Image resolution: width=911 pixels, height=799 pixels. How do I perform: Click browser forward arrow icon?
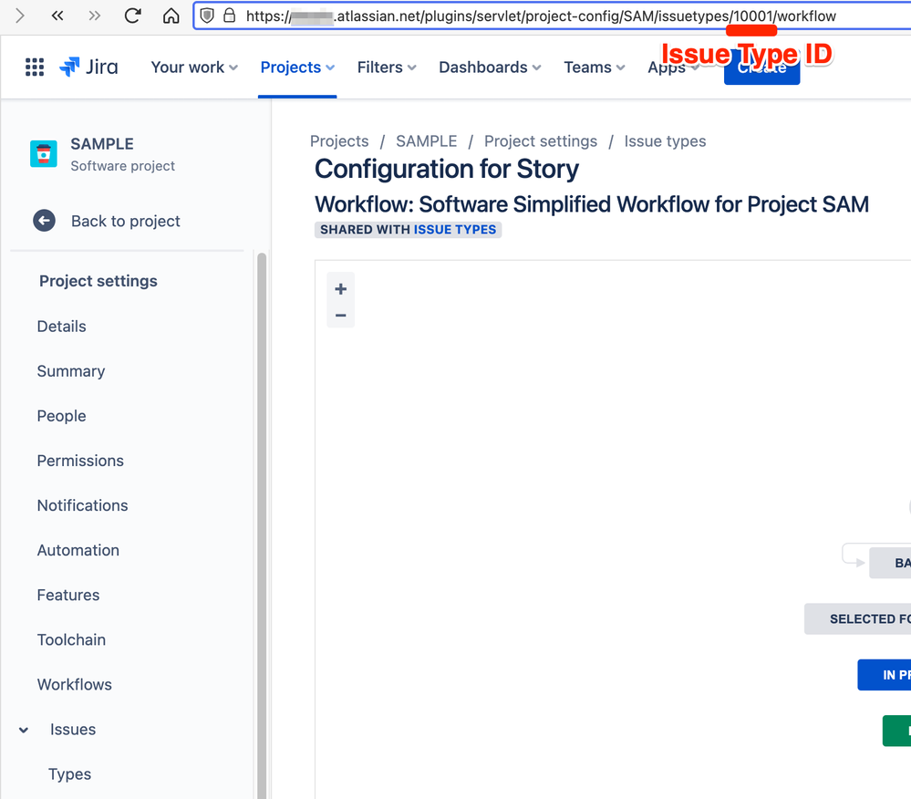19,16
